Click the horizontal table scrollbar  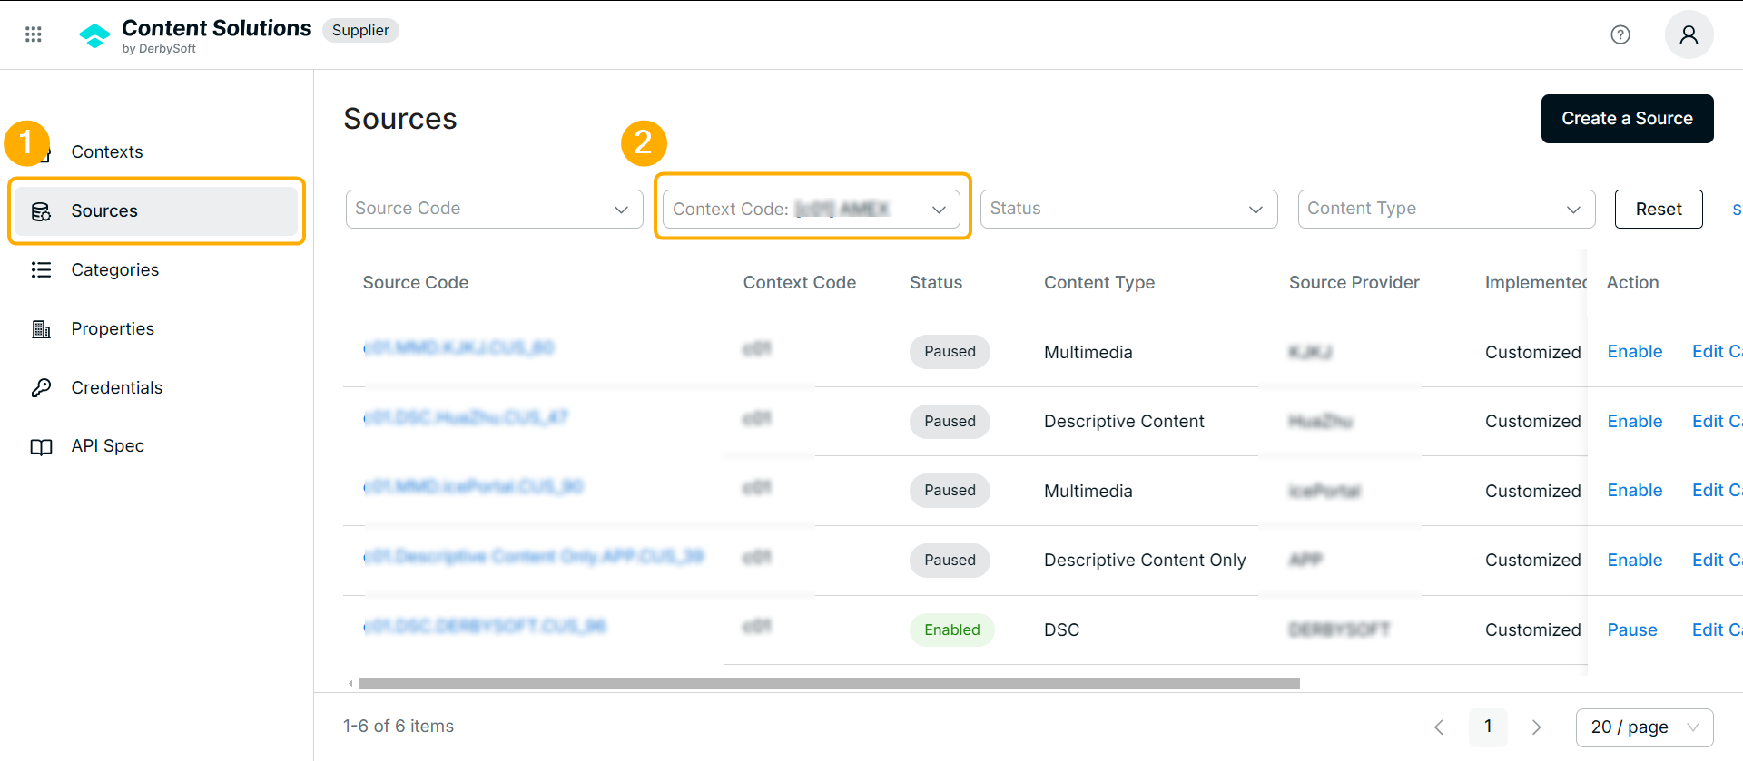point(829,683)
